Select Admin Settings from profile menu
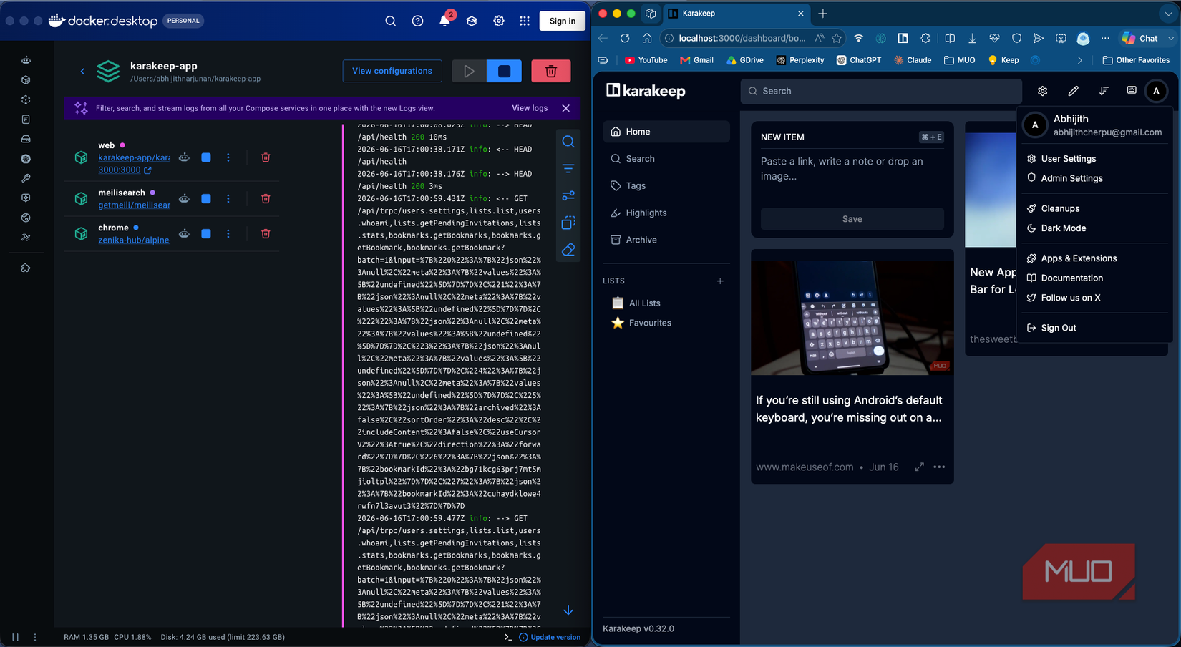This screenshot has height=647, width=1181. (1093, 178)
